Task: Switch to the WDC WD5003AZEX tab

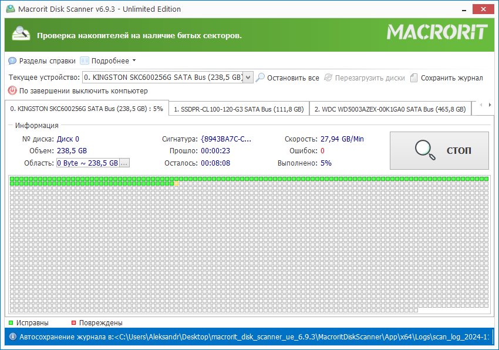Action: 390,109
